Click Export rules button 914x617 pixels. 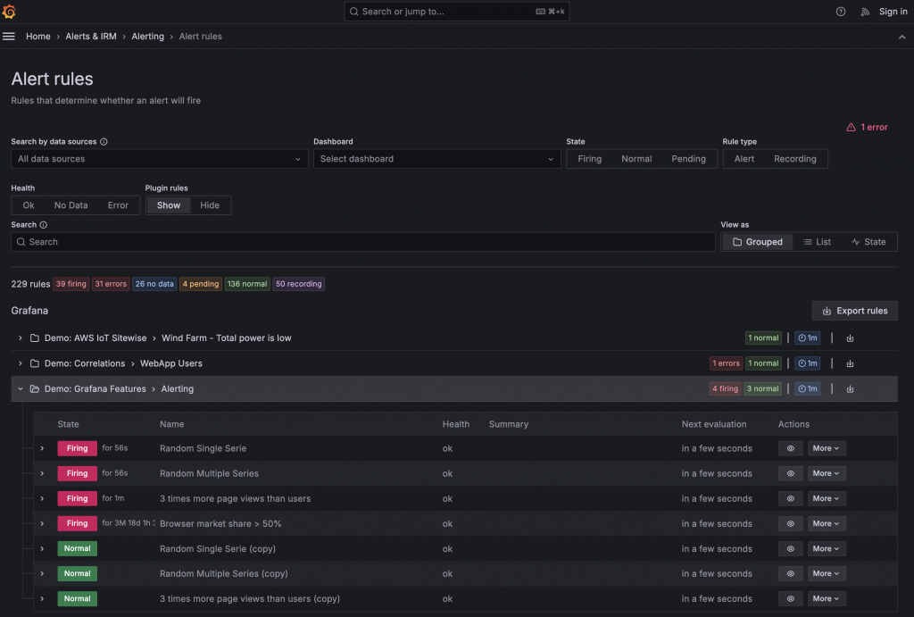pyautogui.click(x=854, y=311)
